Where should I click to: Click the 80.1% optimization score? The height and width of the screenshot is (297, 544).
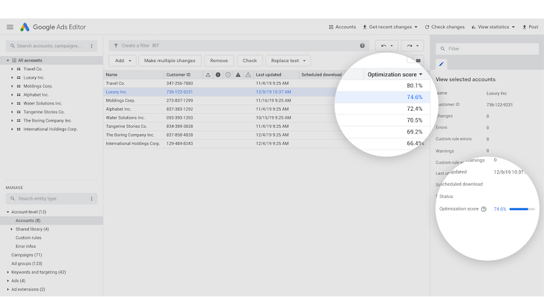414,85
